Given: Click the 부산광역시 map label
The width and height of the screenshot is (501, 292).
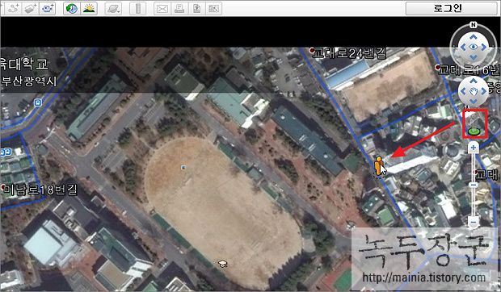Looking at the screenshot, I should (29, 81).
